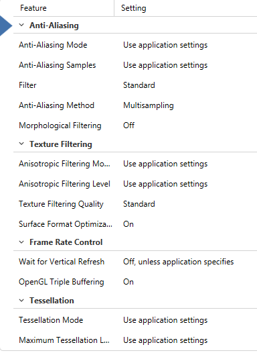The height and width of the screenshot is (353, 257).
Task: Open the Tessellation Mode setting value
Action: click(x=165, y=320)
